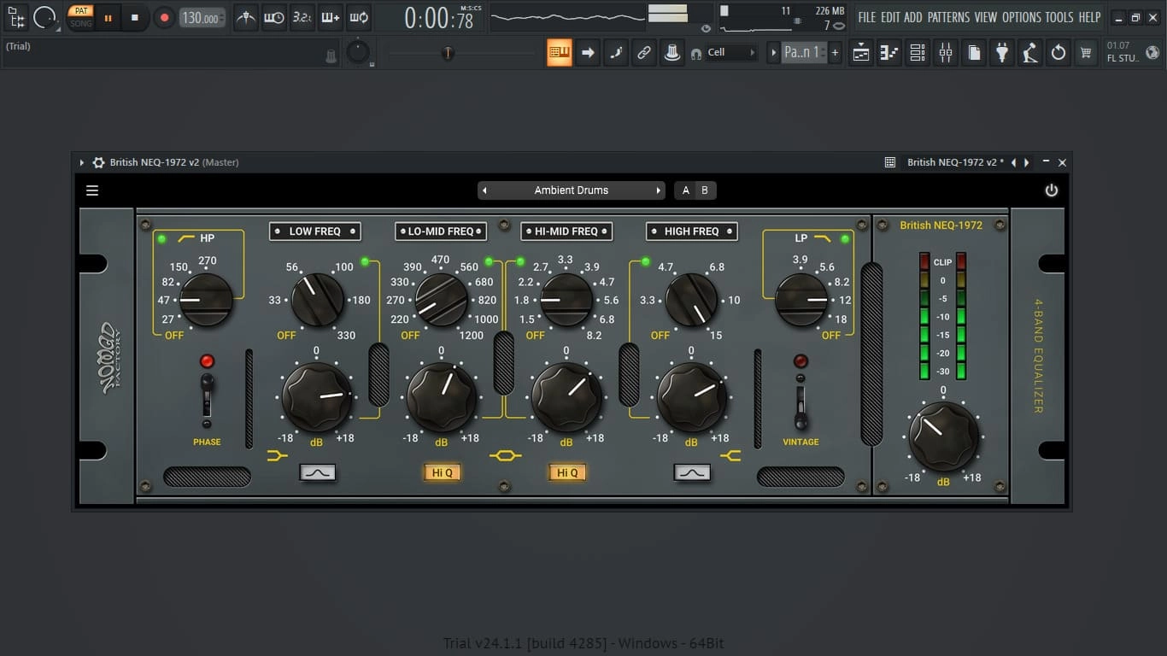Image resolution: width=1167 pixels, height=656 pixels.
Task: Enable wait for input to start playing
Action: 274,17
